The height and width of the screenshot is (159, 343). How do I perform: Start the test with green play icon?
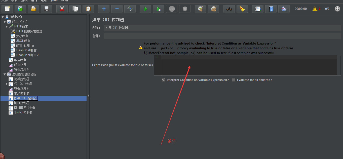point(145,9)
